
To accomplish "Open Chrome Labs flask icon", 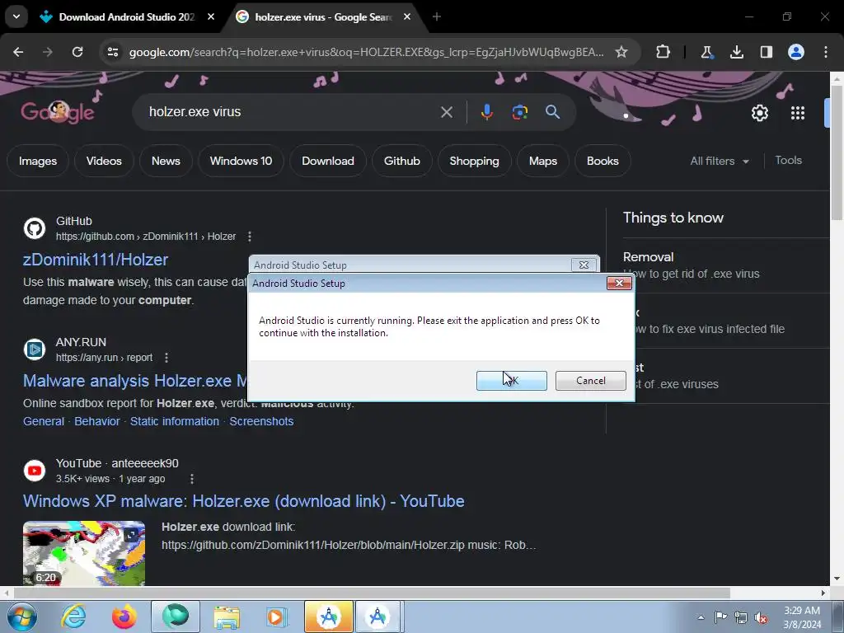I will tap(706, 52).
